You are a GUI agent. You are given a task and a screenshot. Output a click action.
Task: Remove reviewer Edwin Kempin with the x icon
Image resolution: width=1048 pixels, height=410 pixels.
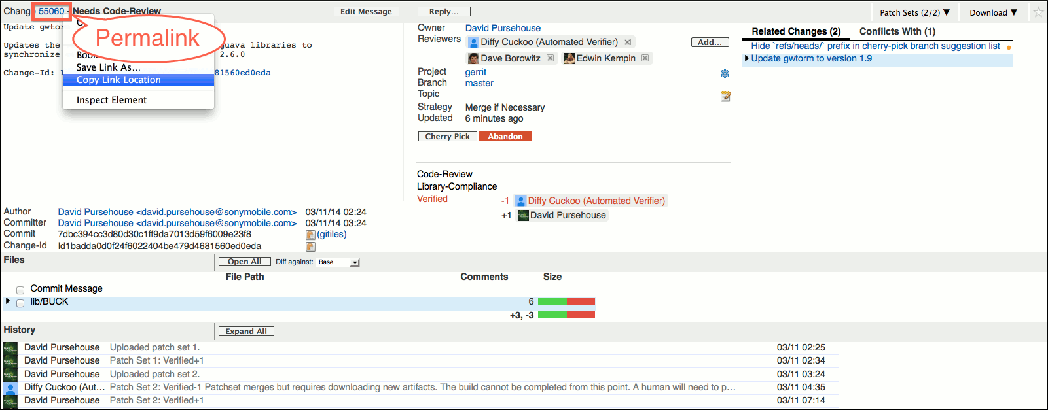[645, 58]
